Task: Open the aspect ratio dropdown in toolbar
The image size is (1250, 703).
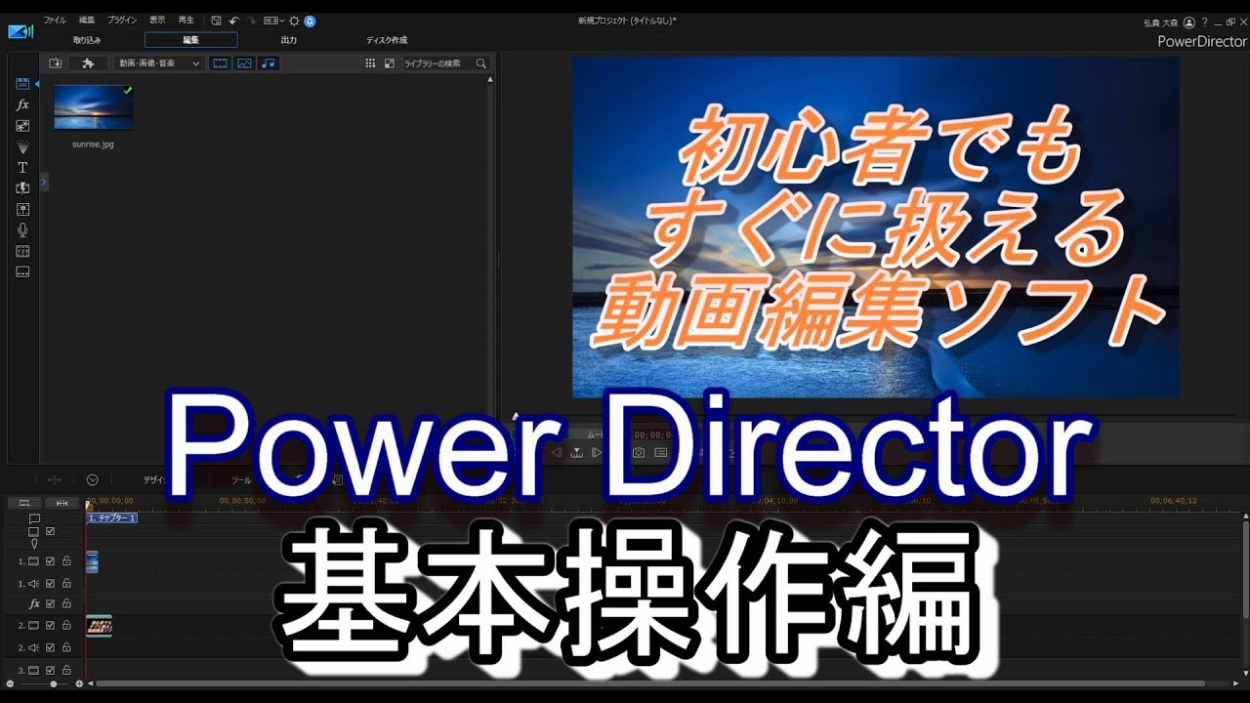Action: tap(274, 20)
